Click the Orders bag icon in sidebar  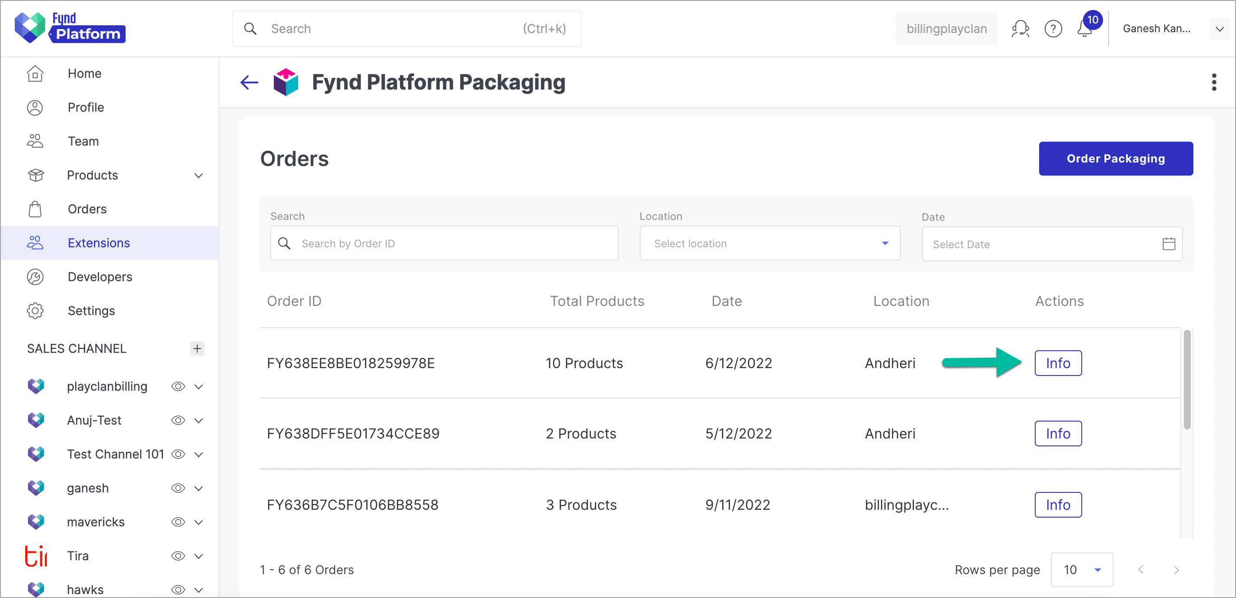click(x=35, y=209)
